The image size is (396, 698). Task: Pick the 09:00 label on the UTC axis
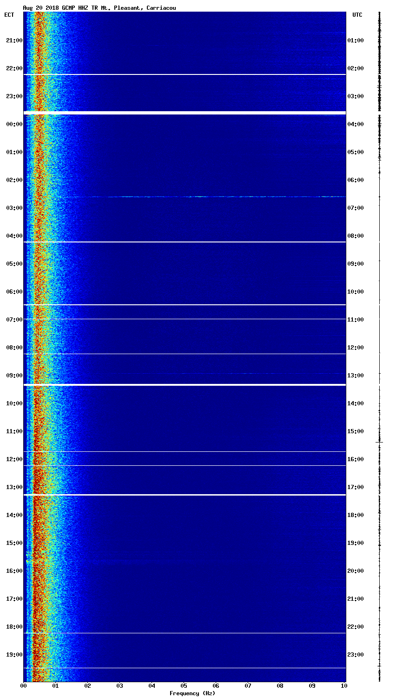(356, 264)
